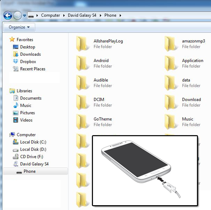Open Recent Places in sidebar
The width and height of the screenshot is (211, 210).
click(x=33, y=69)
